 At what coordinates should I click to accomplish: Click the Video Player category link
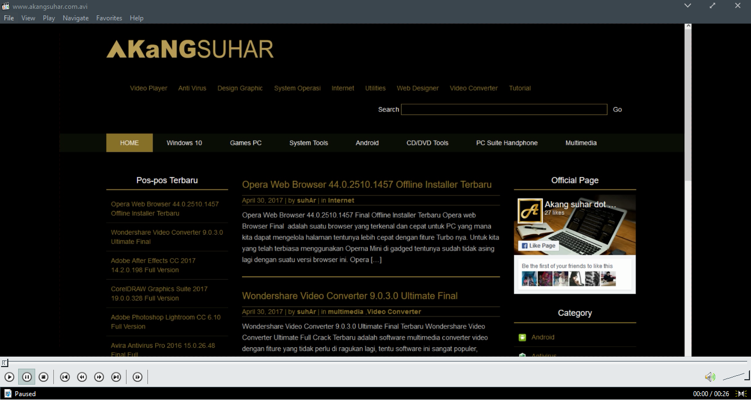point(149,88)
